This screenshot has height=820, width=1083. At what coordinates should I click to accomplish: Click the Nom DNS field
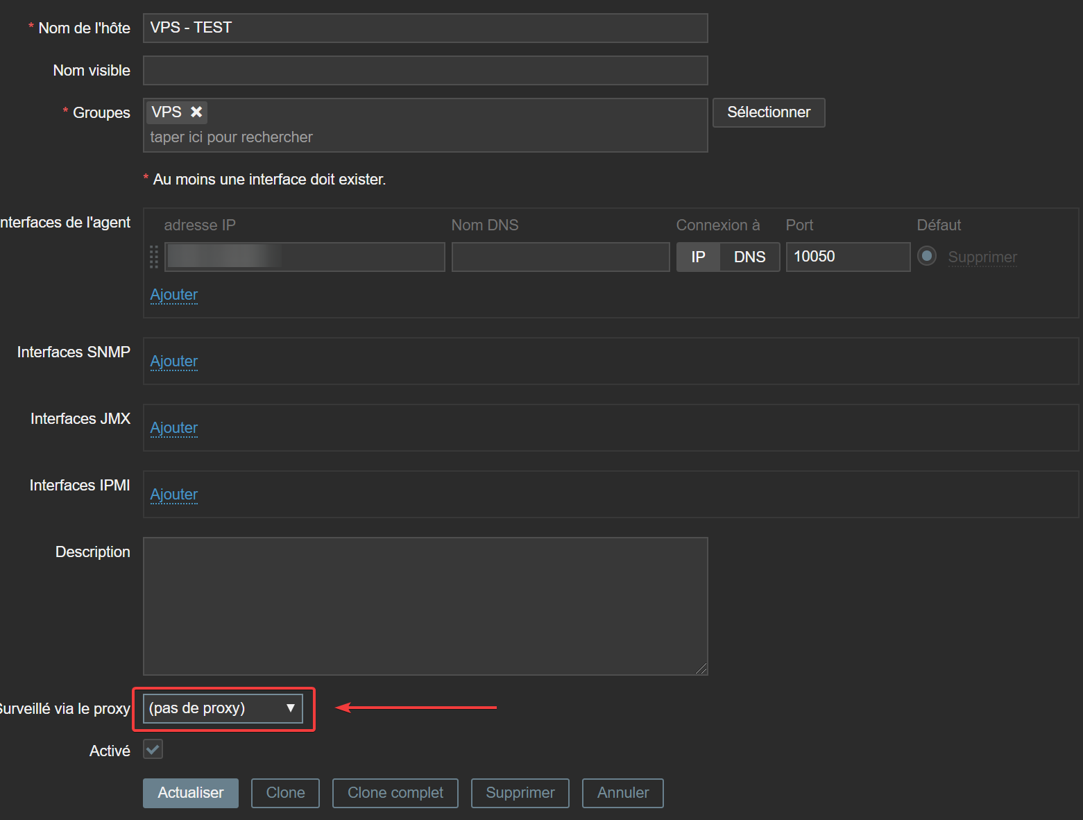pyautogui.click(x=561, y=257)
